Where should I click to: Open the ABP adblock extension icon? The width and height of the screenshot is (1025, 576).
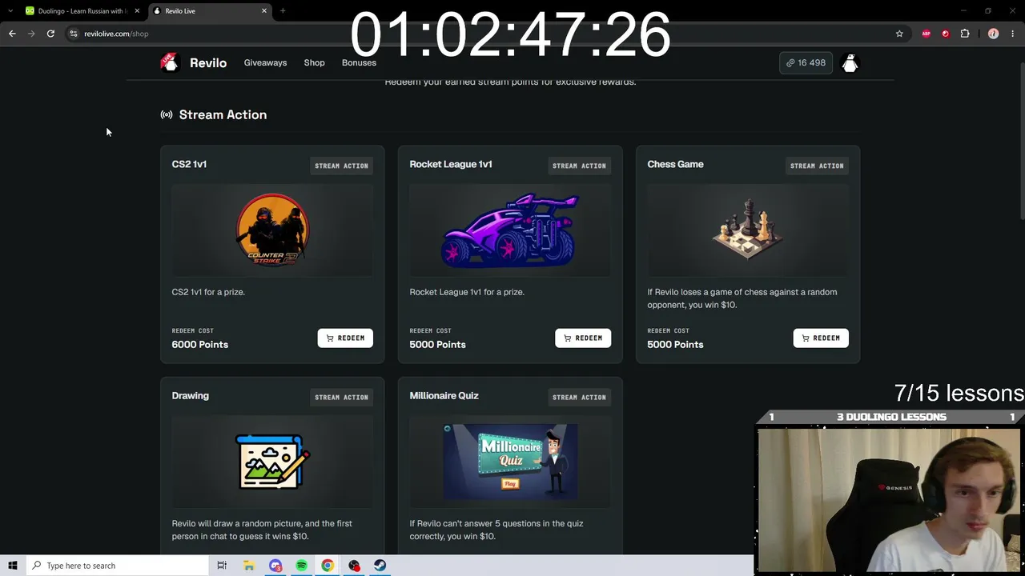pos(927,34)
